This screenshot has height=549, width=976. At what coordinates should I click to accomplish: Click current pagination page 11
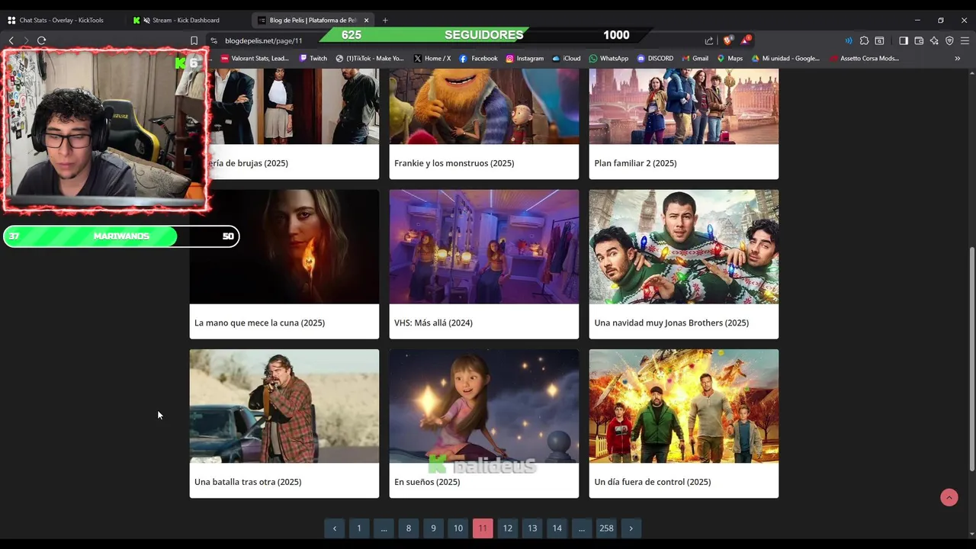[x=483, y=528]
